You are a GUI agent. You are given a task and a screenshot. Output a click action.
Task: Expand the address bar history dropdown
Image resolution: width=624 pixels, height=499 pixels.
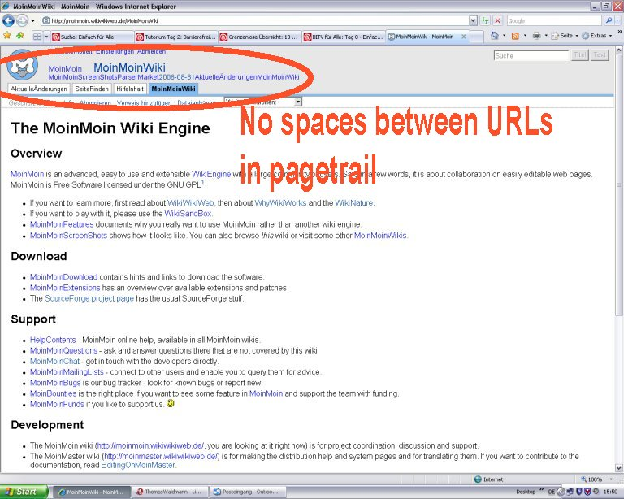pyautogui.click(x=473, y=20)
